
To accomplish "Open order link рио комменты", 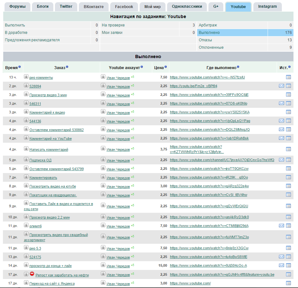I will pos(41,77).
